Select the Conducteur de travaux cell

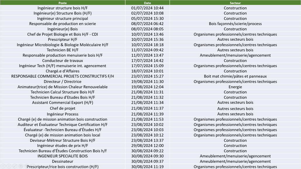pos(62,61)
